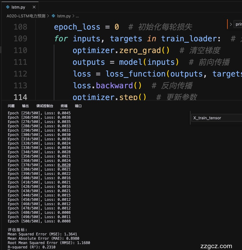This screenshot has width=242, height=250.
Task: Close the lstm.py editor tab
Action: coord(34,7)
